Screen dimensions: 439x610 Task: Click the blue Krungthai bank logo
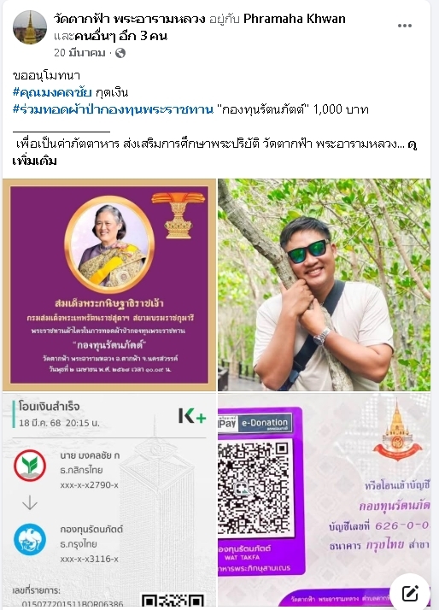(30, 540)
